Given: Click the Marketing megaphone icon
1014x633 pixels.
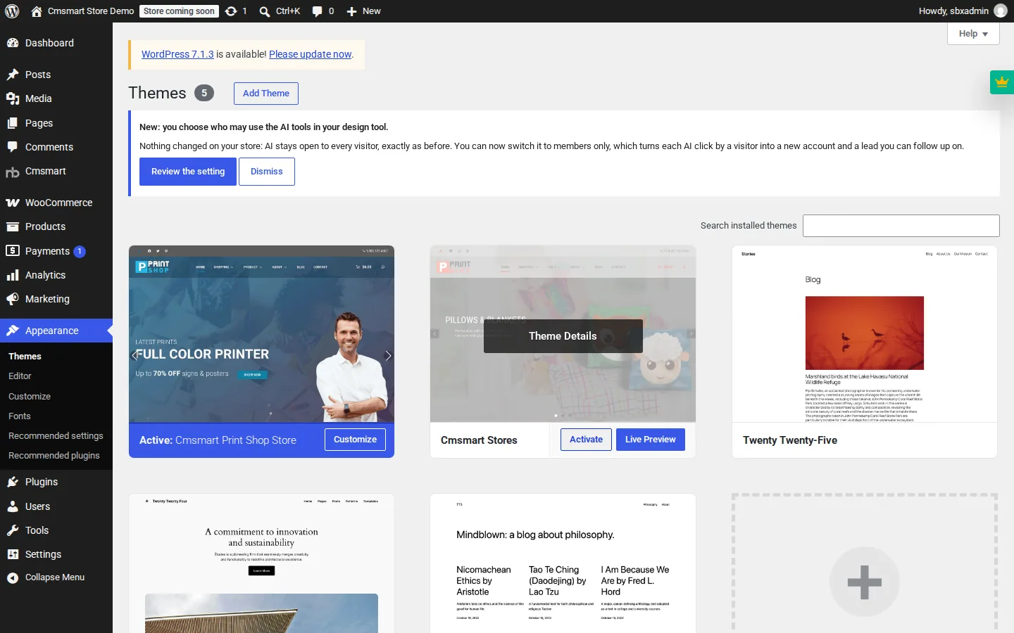Looking at the screenshot, I should [x=13, y=299].
